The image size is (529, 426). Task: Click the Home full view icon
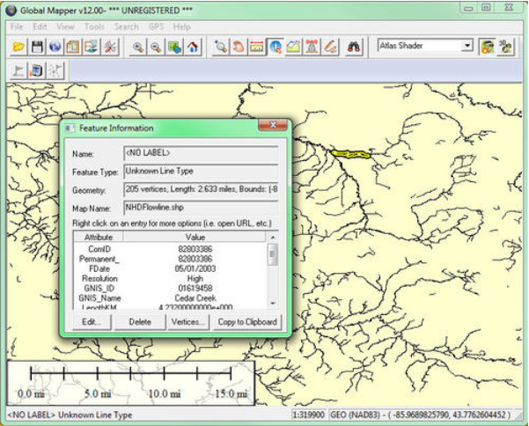193,46
